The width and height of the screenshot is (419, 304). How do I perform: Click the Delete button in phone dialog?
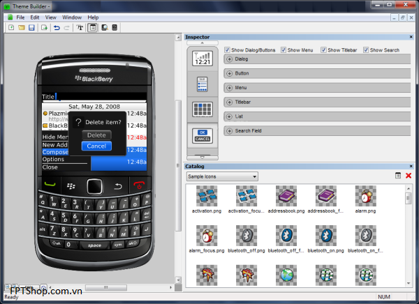point(96,135)
